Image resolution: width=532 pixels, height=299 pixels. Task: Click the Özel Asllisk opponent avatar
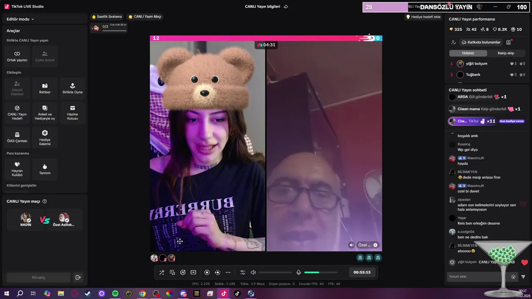pos(64,218)
